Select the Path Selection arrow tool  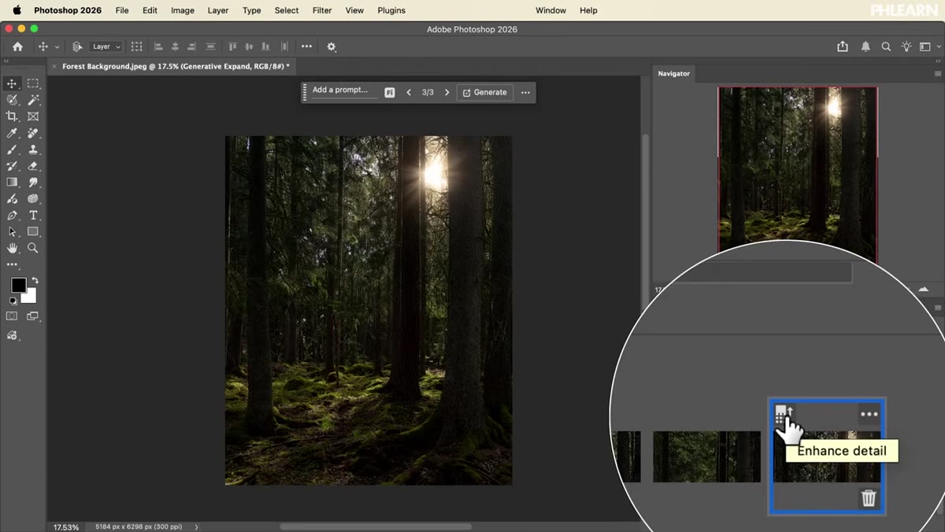(12, 231)
